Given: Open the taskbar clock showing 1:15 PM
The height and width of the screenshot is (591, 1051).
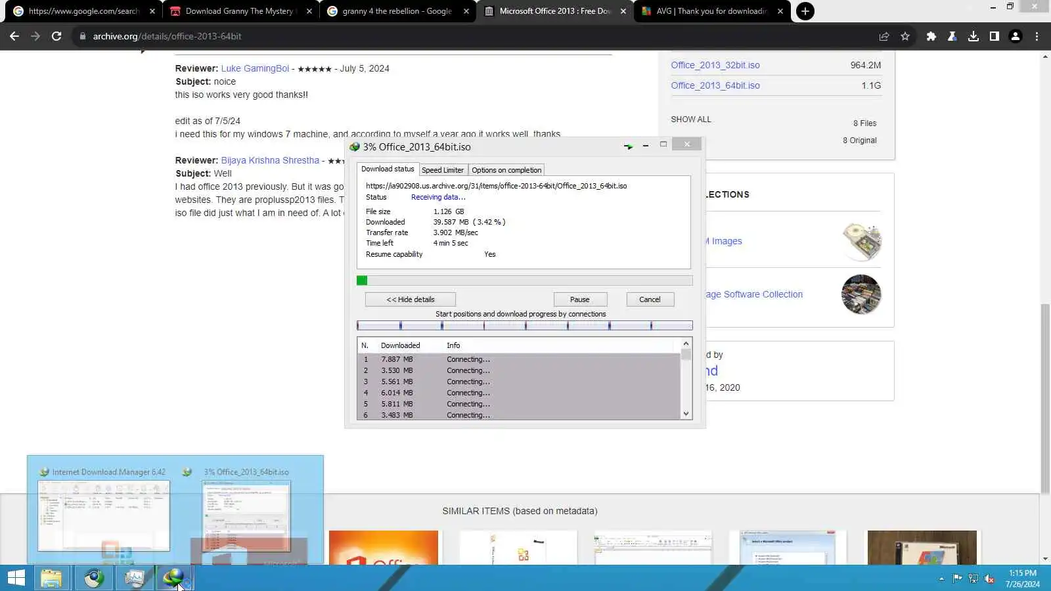Looking at the screenshot, I should click(x=1023, y=579).
